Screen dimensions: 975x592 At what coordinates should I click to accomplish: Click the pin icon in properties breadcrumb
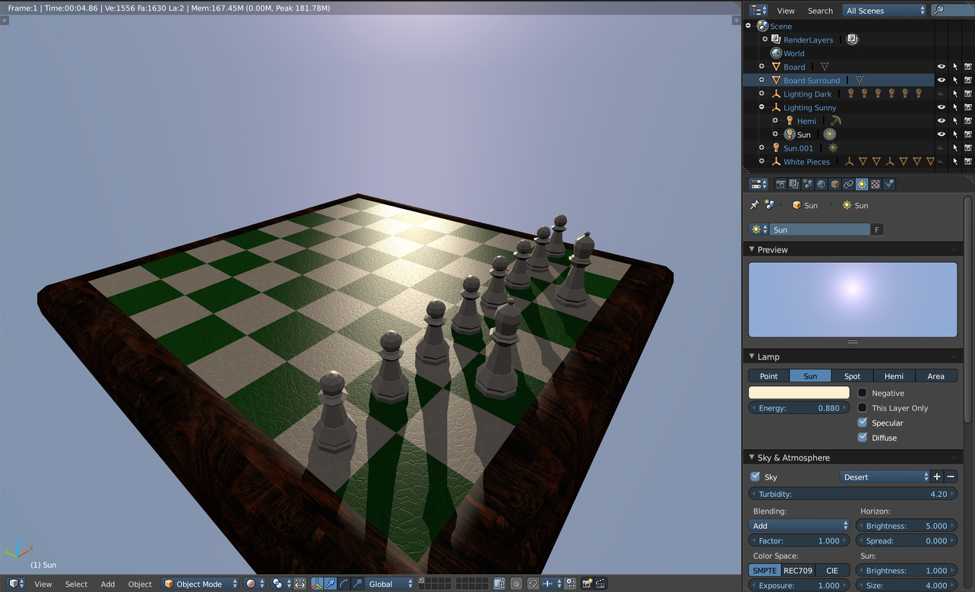[x=755, y=205]
